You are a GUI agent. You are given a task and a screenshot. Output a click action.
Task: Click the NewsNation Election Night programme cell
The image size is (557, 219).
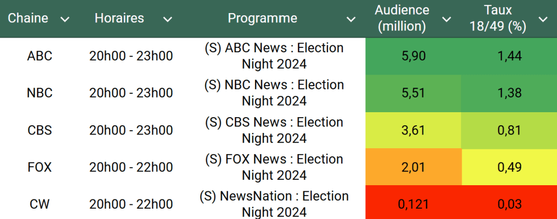274,204
